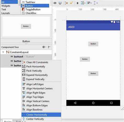Open align tools dropdown in toolbar
The image size is (124, 122).
89,3
